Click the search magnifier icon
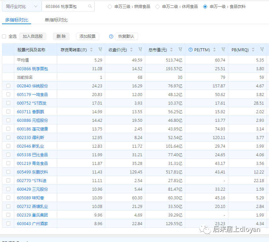This screenshot has height=242, width=269. click(x=90, y=6)
